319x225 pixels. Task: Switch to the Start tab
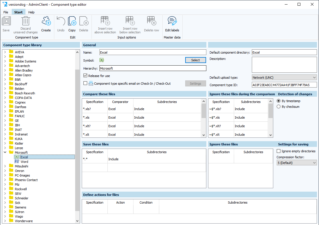(x=18, y=12)
